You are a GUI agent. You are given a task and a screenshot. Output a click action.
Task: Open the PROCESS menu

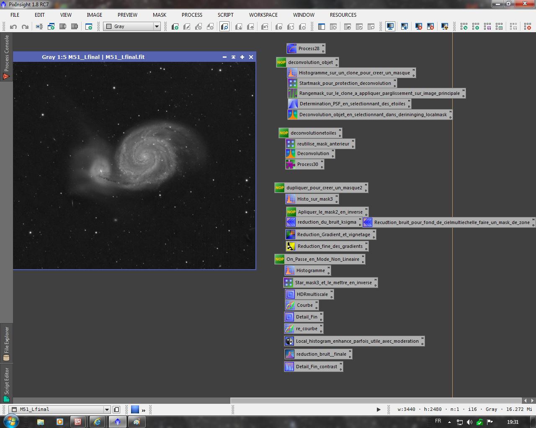click(192, 15)
